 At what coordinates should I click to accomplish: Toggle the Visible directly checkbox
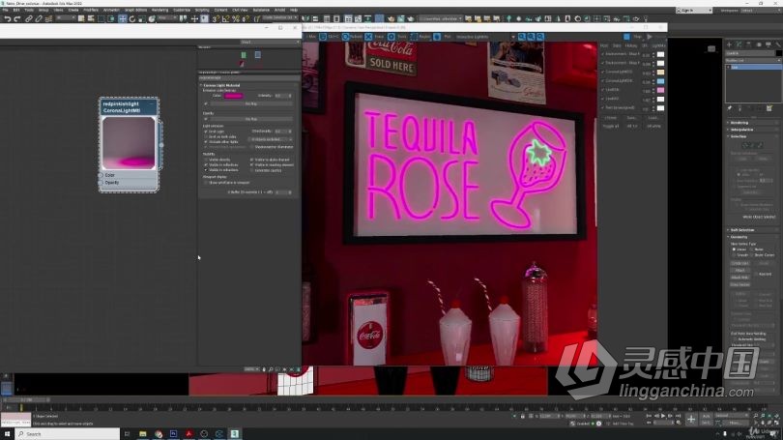click(206, 160)
